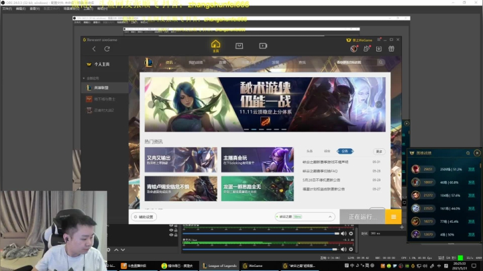Open the WeGame video icon
Screen dimensions: 483x271
[263, 46]
